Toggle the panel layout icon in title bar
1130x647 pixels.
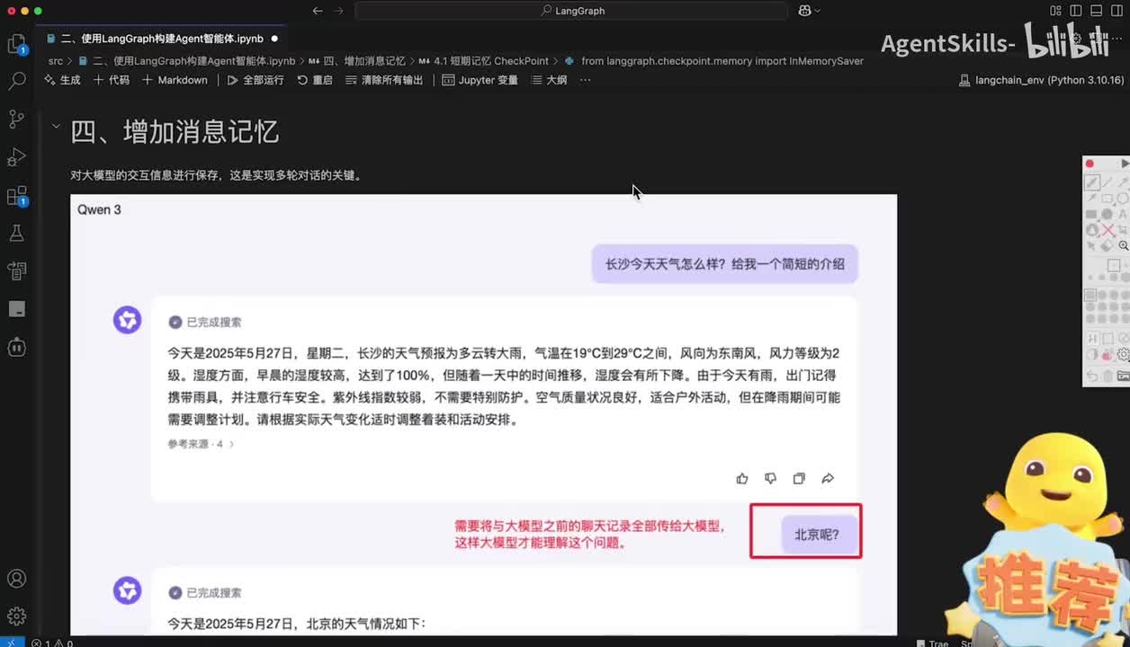(1095, 11)
